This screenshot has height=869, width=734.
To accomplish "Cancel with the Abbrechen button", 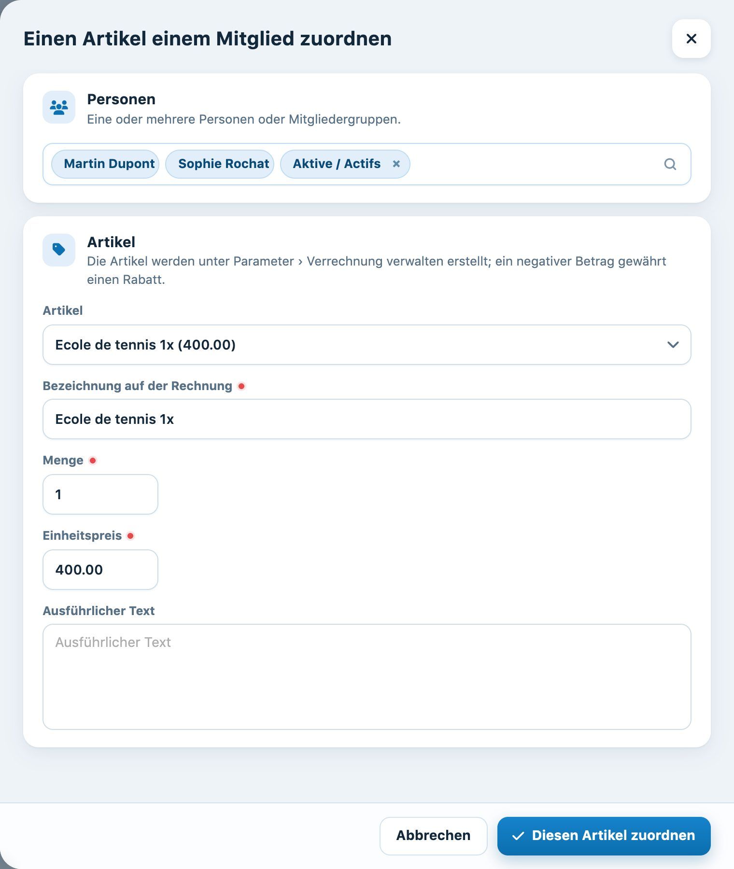I will coord(433,836).
